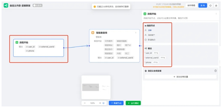
Task: Click 链接地址 query field tag
Action: pyautogui.click(x=109, y=45)
